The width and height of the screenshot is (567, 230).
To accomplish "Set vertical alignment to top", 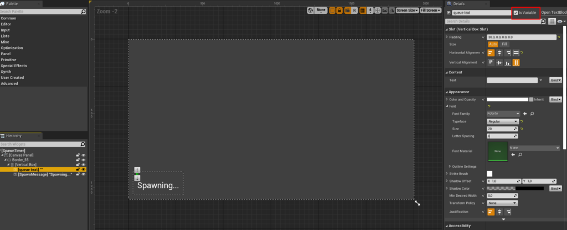I will click(x=491, y=63).
